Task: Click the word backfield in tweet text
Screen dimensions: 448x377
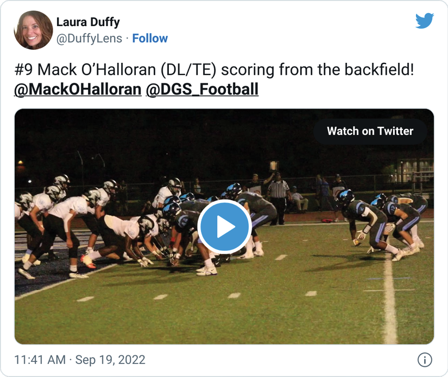Action: click(x=379, y=69)
